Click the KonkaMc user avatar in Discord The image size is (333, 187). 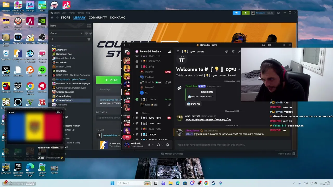(x=127, y=145)
